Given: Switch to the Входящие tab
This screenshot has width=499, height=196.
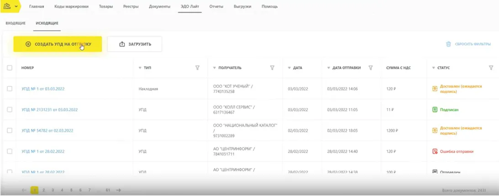Looking at the screenshot, I should click(x=16, y=23).
